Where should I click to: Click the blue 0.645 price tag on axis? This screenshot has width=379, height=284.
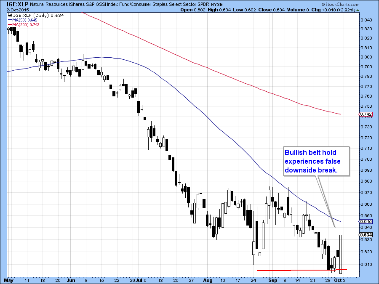(x=366, y=221)
